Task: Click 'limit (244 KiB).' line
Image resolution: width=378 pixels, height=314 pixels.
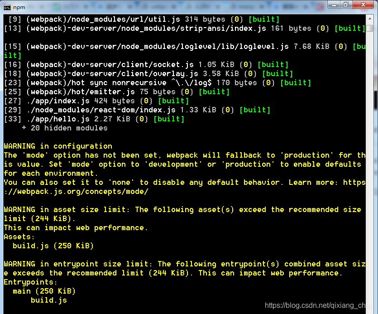Action: (39, 219)
